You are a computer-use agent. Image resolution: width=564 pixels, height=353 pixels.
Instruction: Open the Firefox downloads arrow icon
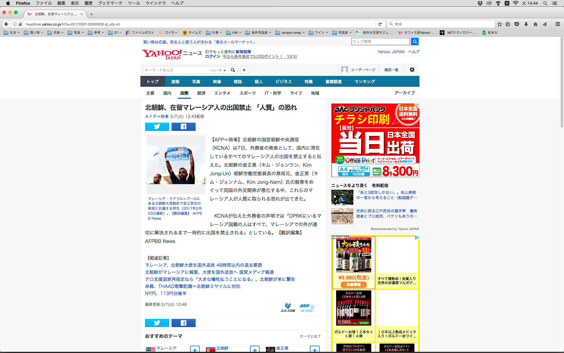point(526,24)
